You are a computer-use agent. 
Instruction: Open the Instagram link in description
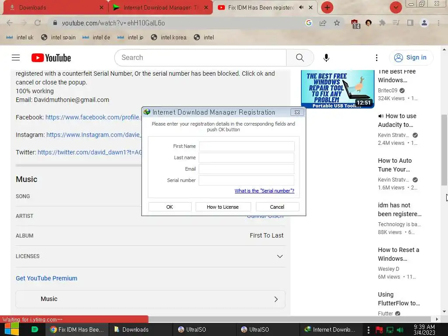click(94, 135)
